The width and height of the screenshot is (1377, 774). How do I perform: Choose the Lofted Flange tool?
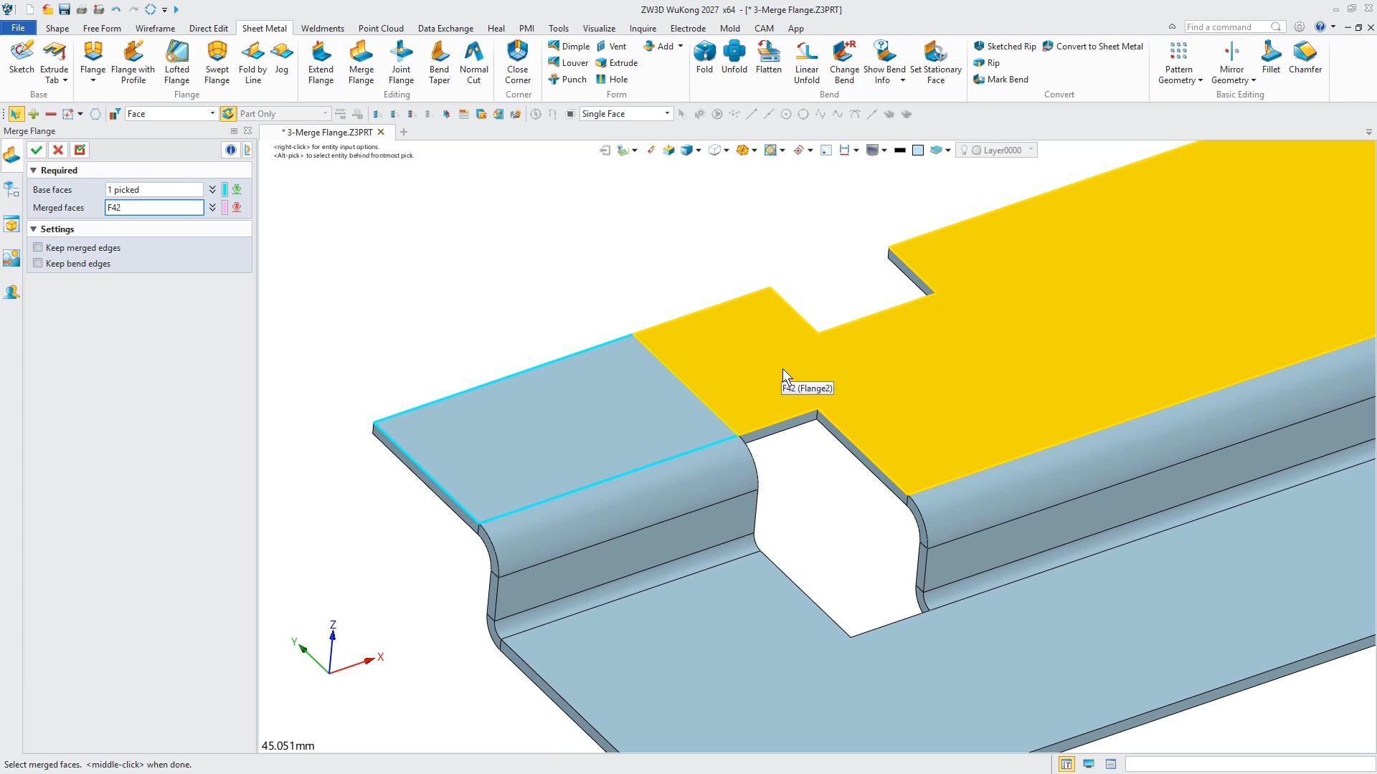click(x=176, y=62)
